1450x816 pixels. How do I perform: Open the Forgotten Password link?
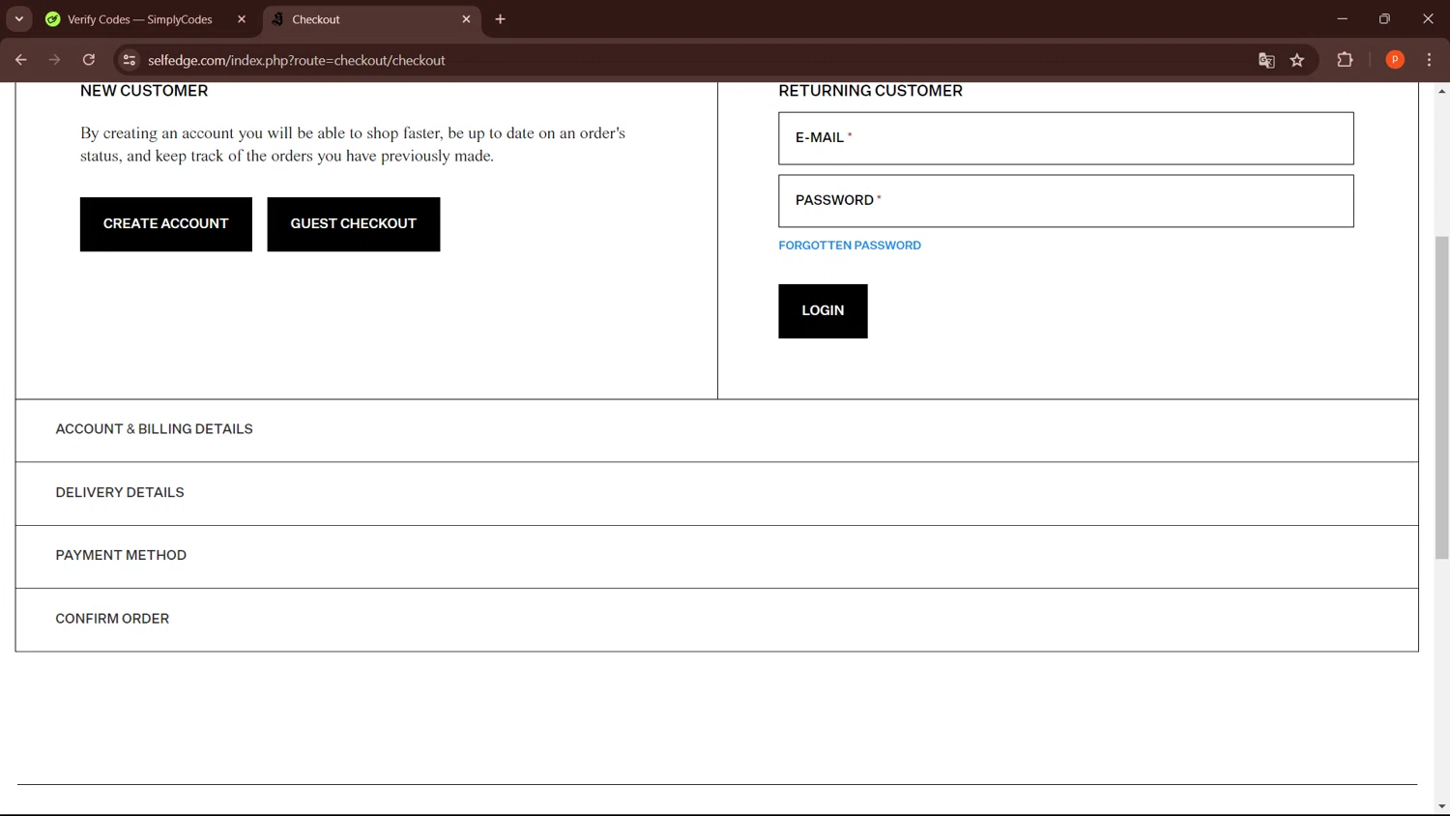tap(850, 246)
